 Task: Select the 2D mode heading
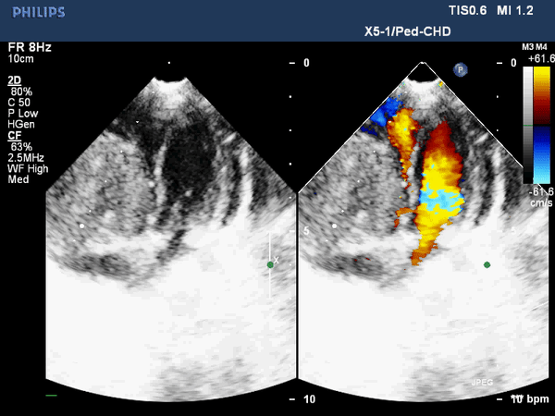tap(14, 81)
